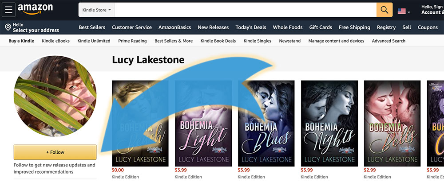Open the Best Sellers nav item
The width and height of the screenshot is (444, 182).
tap(92, 27)
